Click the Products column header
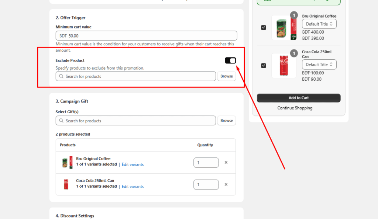378x219 pixels. click(68, 145)
